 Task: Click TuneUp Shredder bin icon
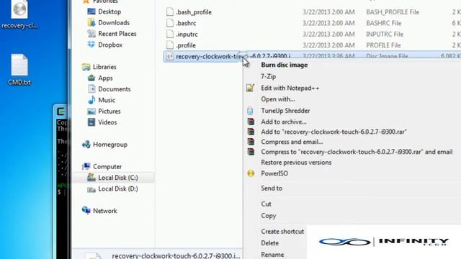[250, 111]
